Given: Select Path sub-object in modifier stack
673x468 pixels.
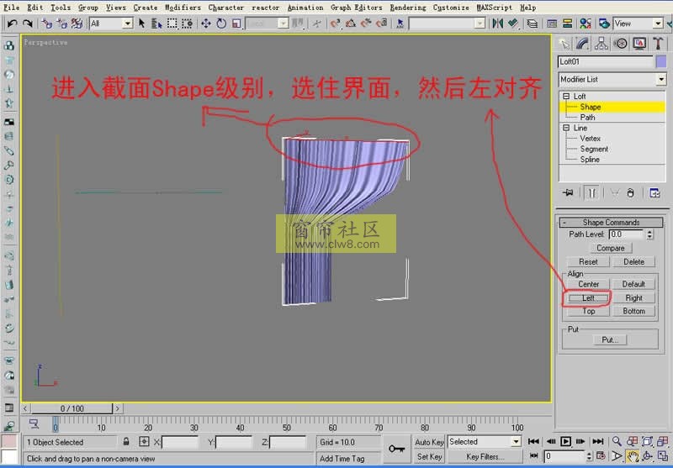Looking at the screenshot, I should point(587,118).
